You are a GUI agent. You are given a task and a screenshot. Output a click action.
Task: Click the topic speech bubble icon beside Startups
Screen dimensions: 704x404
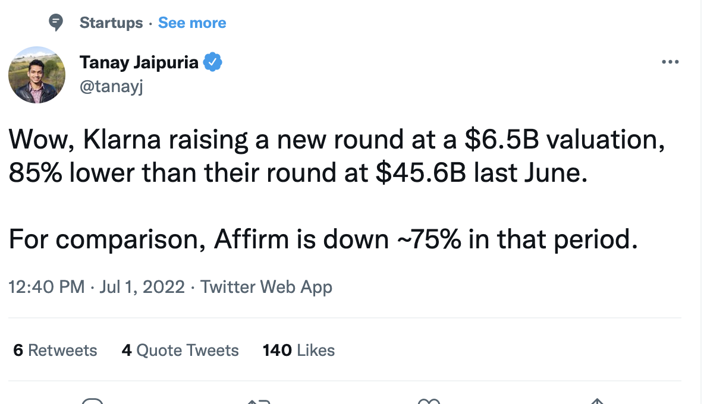click(x=56, y=23)
